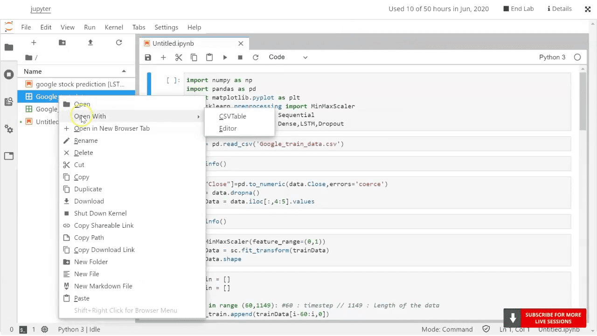Viewport: 597px width, 336px height.
Task: Choose Open in New Browser Tab
Action: point(132,128)
